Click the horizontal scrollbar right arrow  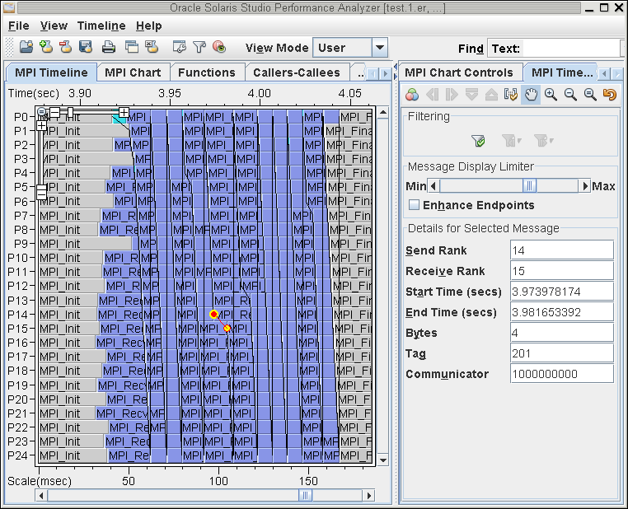[369, 496]
